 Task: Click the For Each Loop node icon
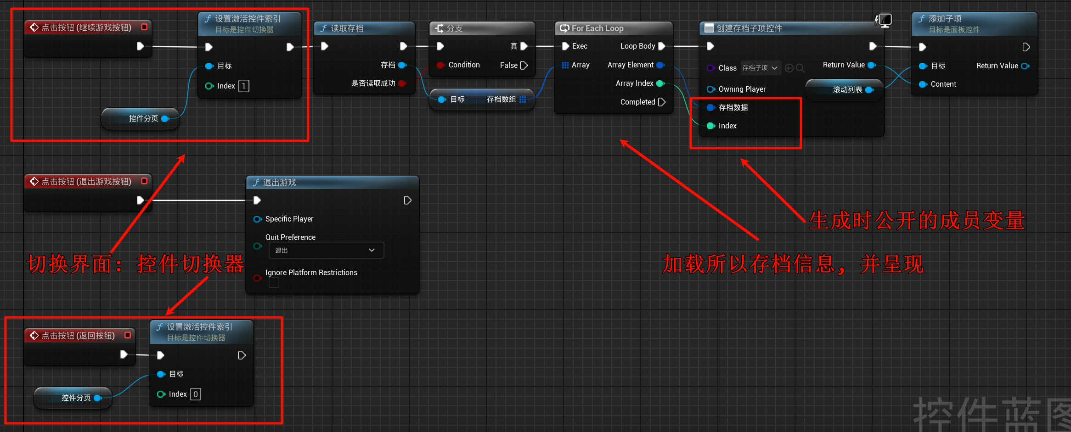564,28
